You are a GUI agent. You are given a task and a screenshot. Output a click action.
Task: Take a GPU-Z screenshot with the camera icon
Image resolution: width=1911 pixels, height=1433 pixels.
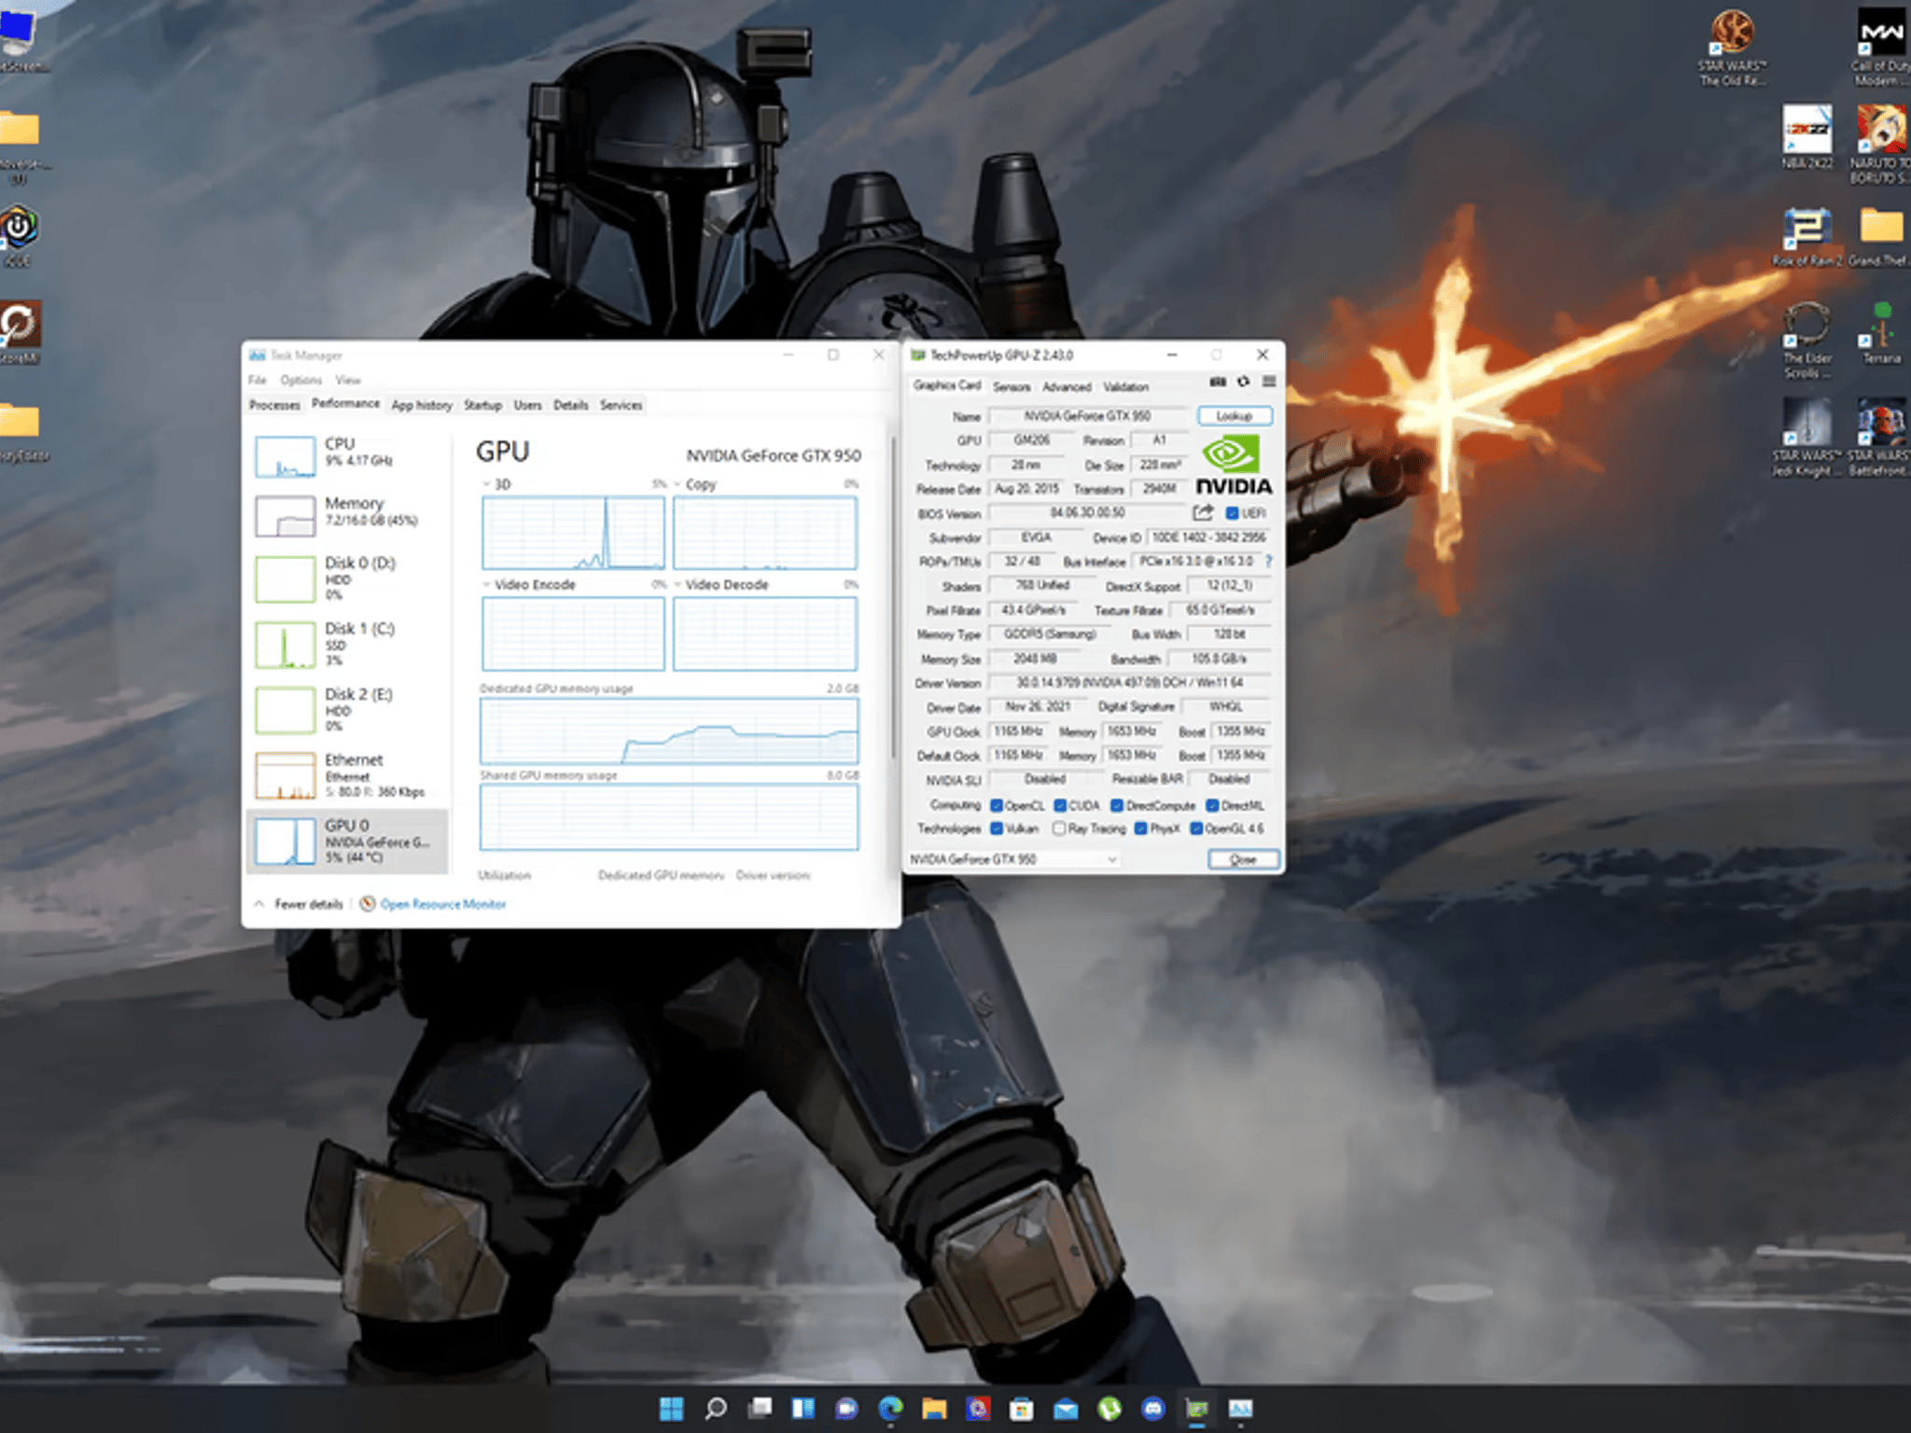click(x=1218, y=382)
